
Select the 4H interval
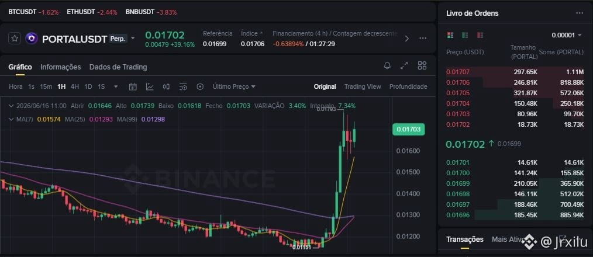coord(74,86)
